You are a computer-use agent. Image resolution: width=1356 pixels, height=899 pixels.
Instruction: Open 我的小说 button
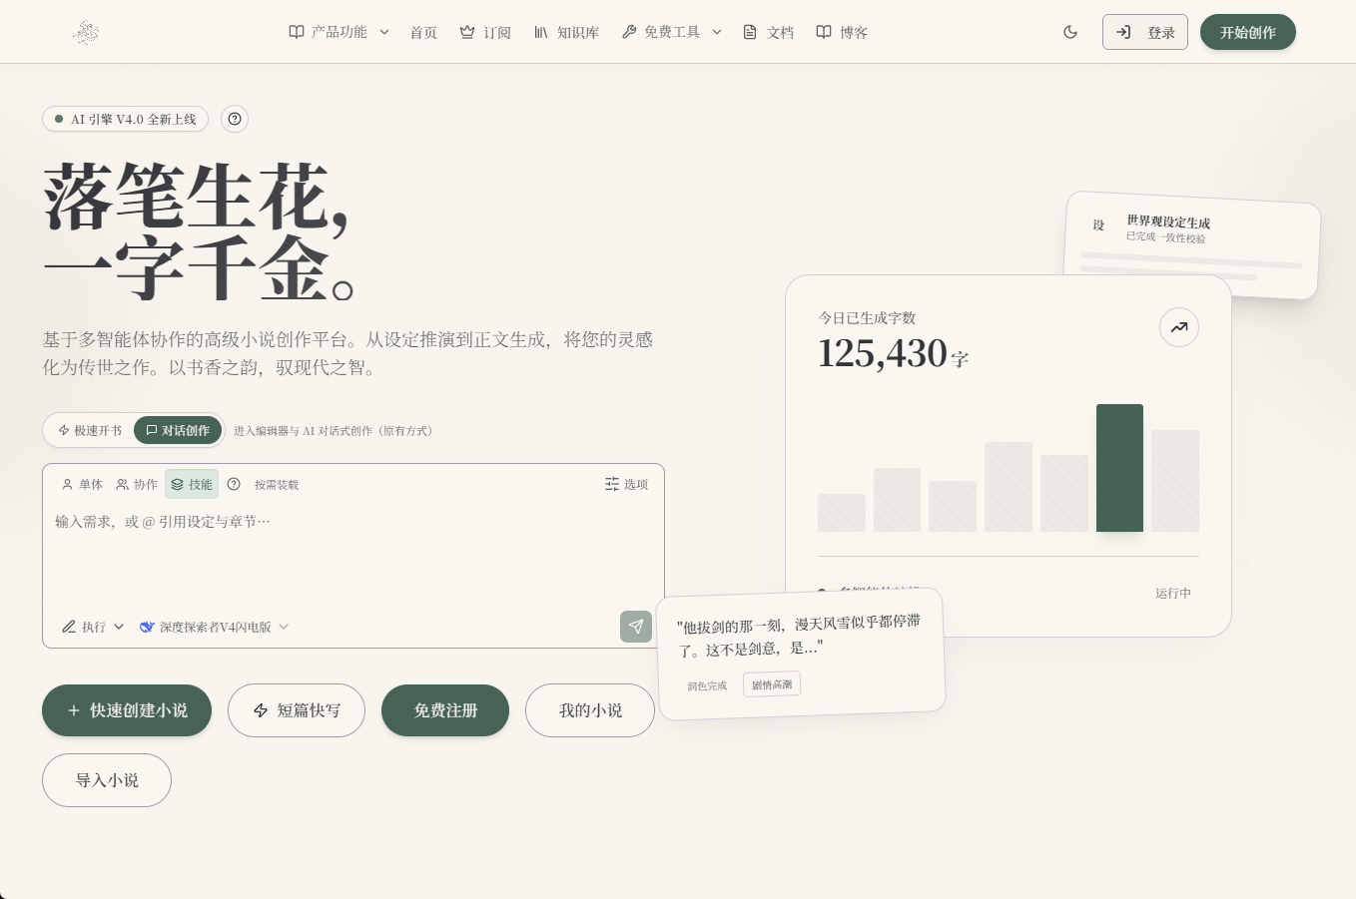pos(590,710)
